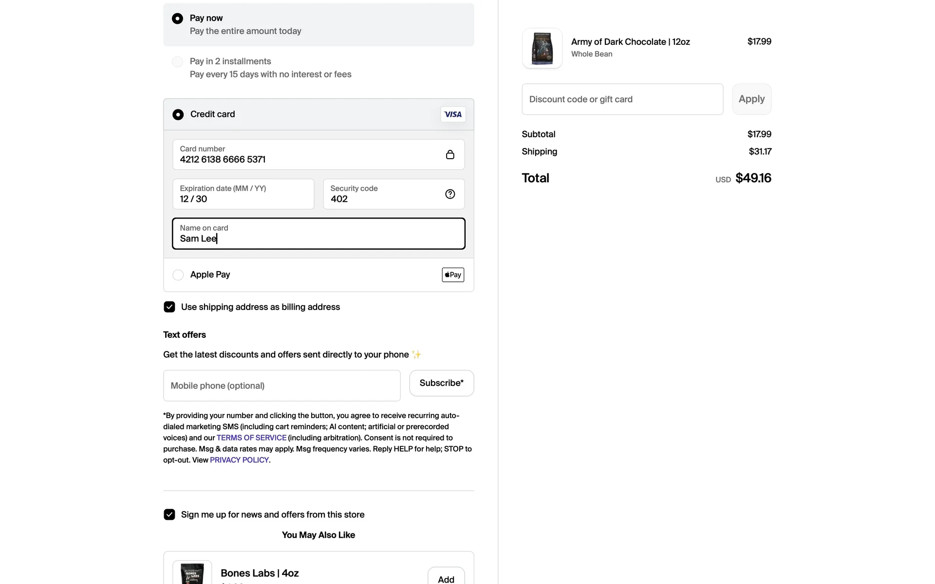Uncheck use shipping address as billing

click(x=169, y=307)
